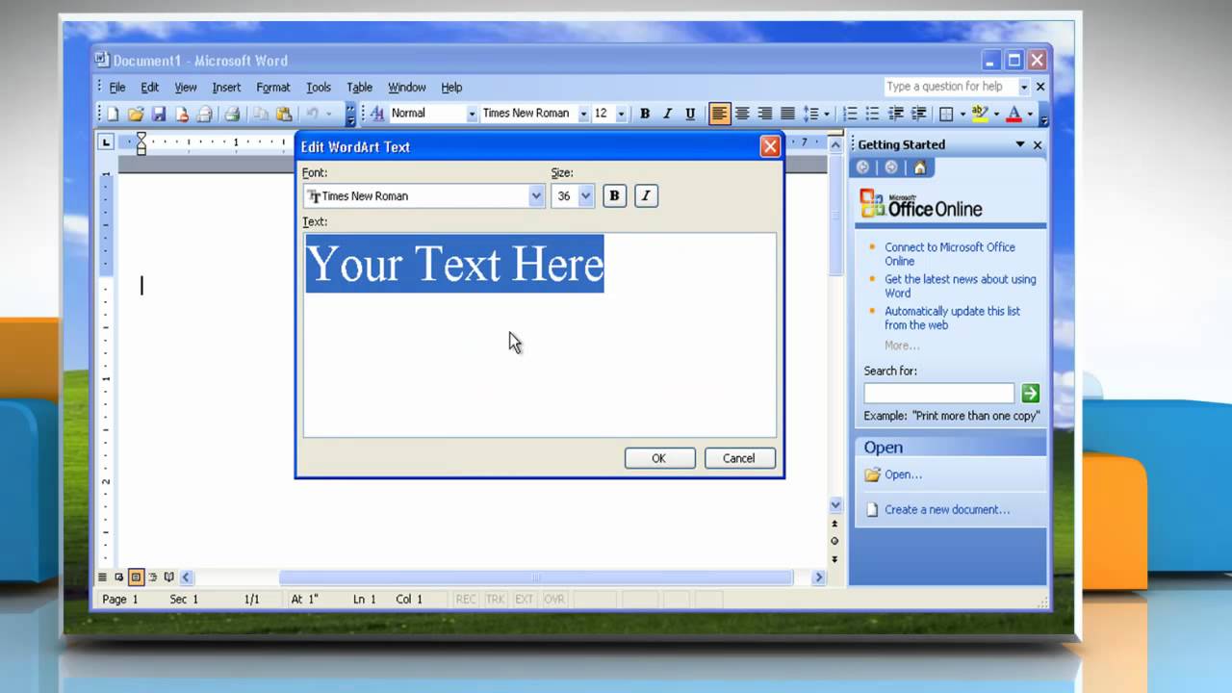This screenshot has height=693, width=1232.
Task: Toggle Italic button in WordArt dialog
Action: pos(646,195)
